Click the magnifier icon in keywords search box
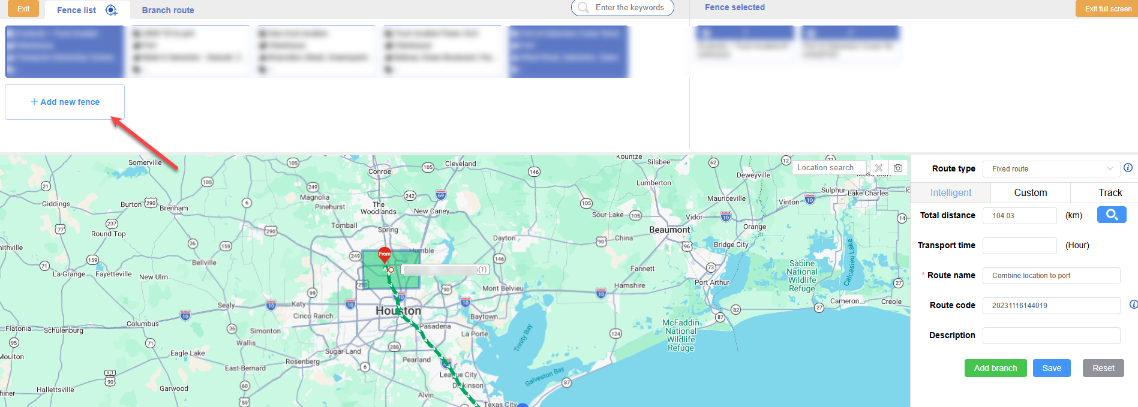Screen dimensions: 1138x407 click(x=583, y=8)
